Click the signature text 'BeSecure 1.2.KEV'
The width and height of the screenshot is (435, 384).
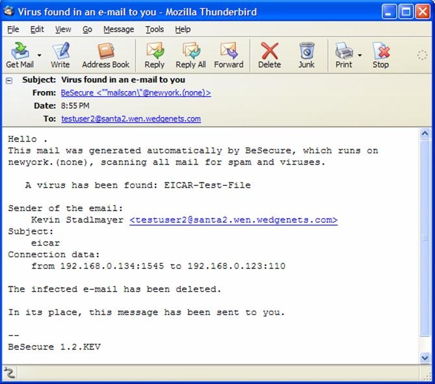point(55,347)
